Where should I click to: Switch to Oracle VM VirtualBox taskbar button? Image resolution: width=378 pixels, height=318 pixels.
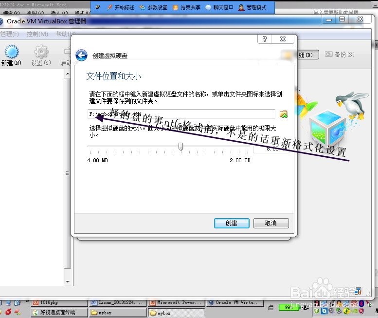(235, 302)
